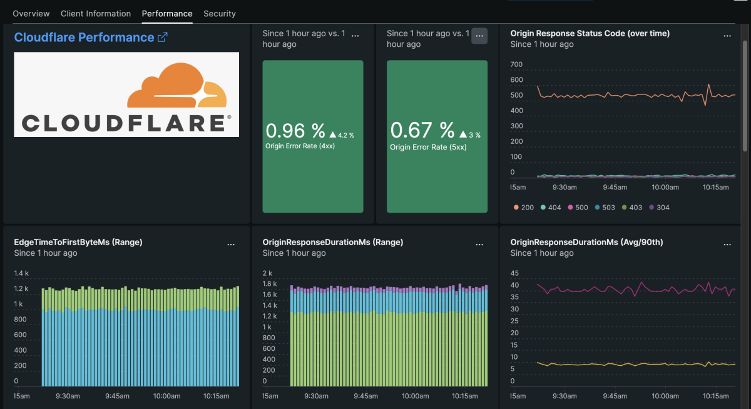Screen dimensions: 751x409
Task: Open ellipsis menu of Origin Response Status Code chart
Action: tap(727, 36)
